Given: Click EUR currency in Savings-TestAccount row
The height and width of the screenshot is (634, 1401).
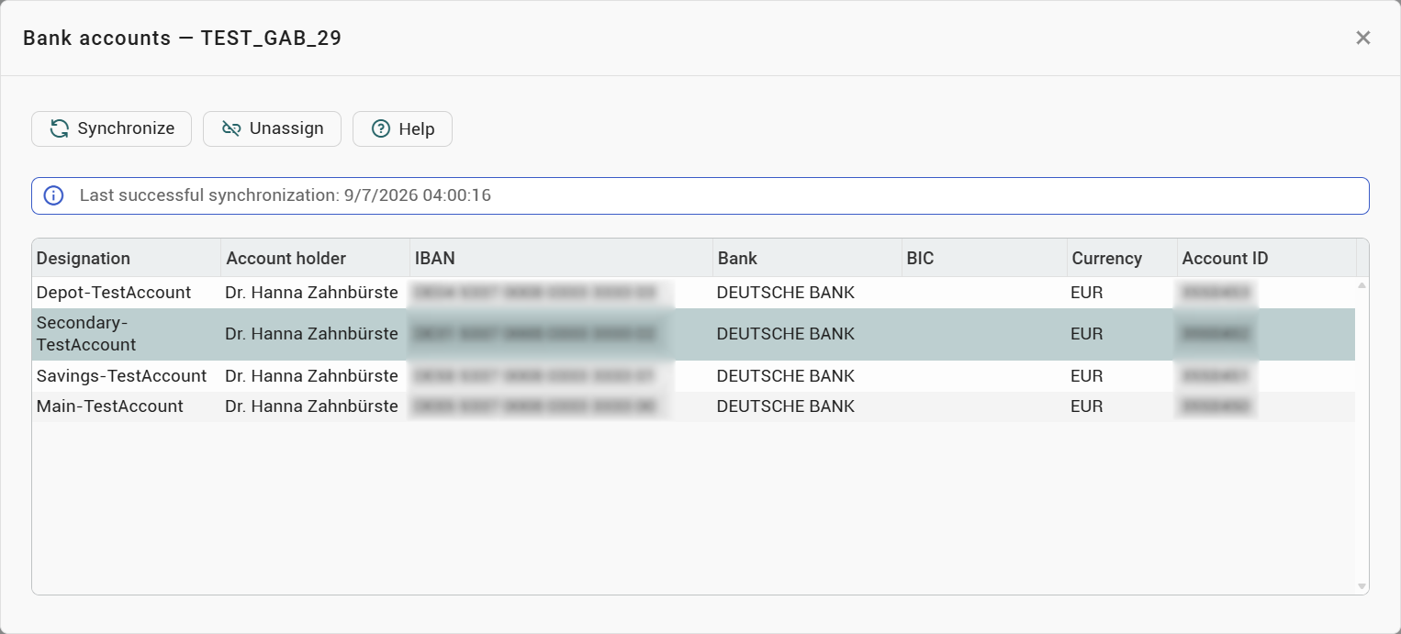Looking at the screenshot, I should [1087, 376].
